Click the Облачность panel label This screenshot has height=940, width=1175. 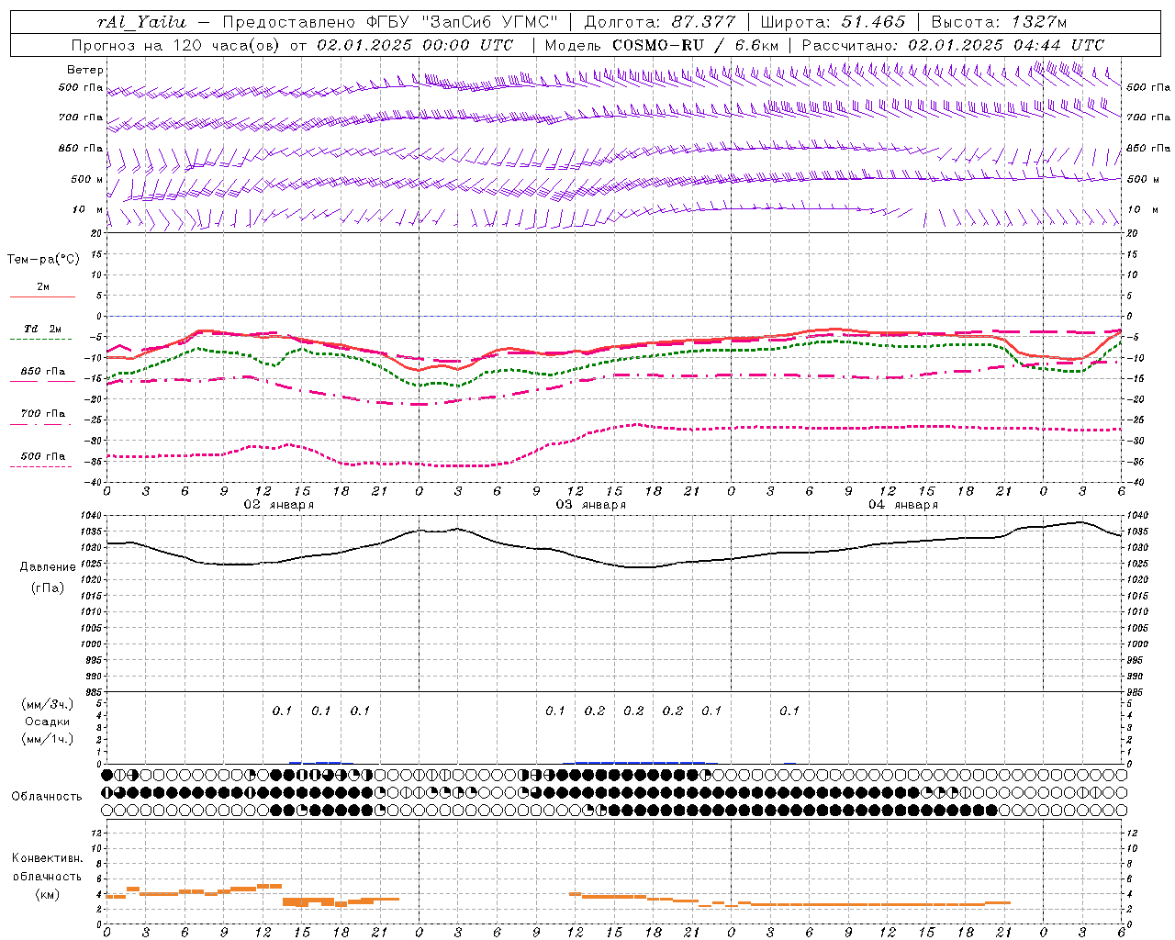pyautogui.click(x=47, y=797)
